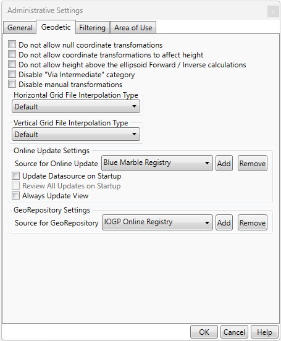Click the OK button
Screen dimensions: 281x341
click(x=204, y=332)
